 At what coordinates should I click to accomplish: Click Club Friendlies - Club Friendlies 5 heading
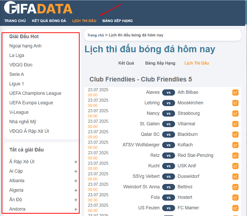pyautogui.click(x=141, y=79)
